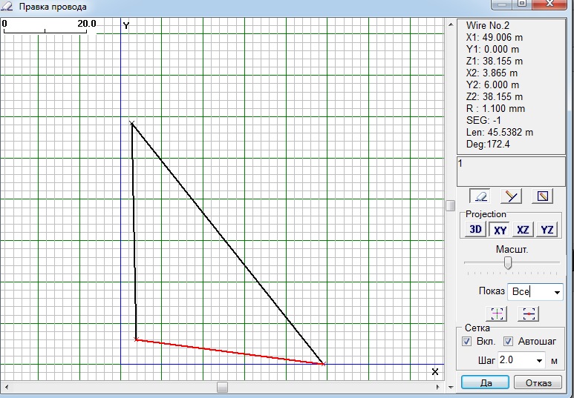Click the horizontal scrollbar right arrow
The image size is (574, 398).
pos(438,387)
